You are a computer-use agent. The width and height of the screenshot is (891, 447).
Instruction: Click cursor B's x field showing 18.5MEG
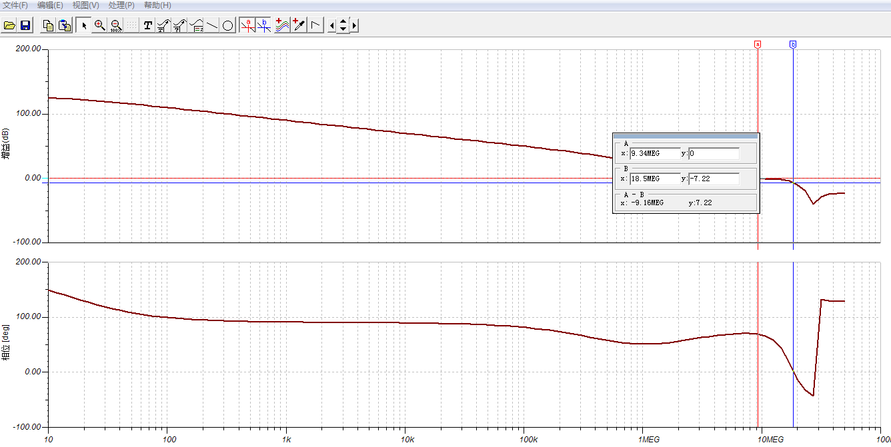pyautogui.click(x=655, y=179)
